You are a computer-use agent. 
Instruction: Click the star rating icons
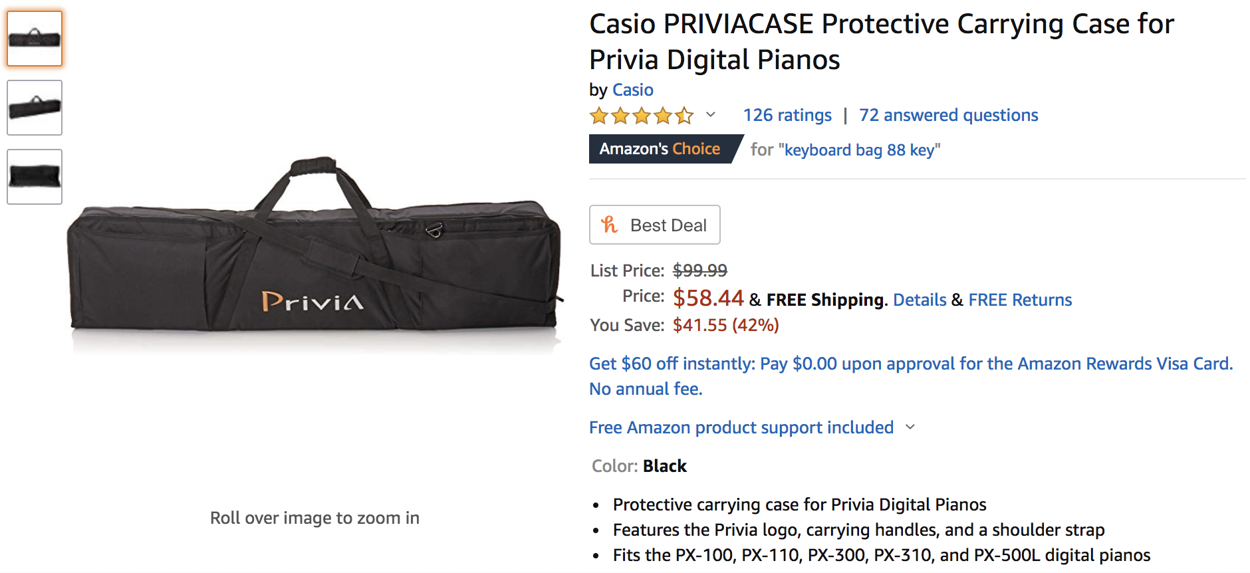(x=641, y=116)
